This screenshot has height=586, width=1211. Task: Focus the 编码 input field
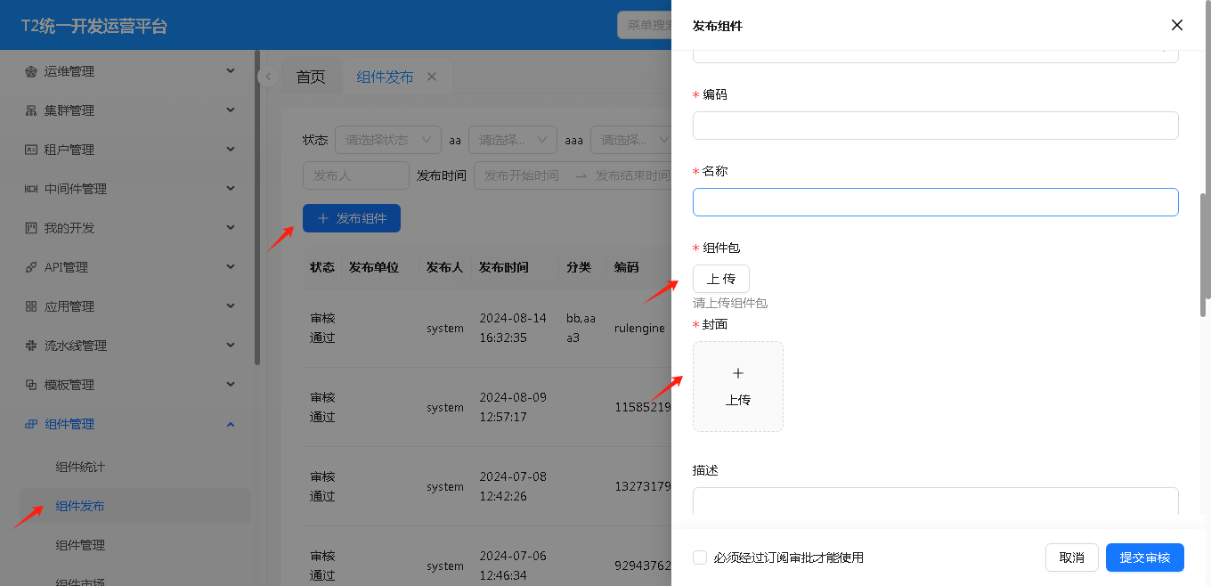(936, 126)
